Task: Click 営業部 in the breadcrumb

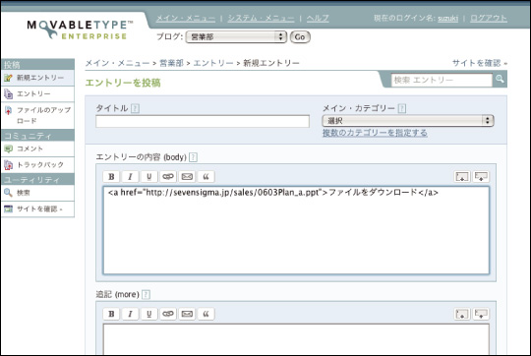Action: click(x=171, y=63)
